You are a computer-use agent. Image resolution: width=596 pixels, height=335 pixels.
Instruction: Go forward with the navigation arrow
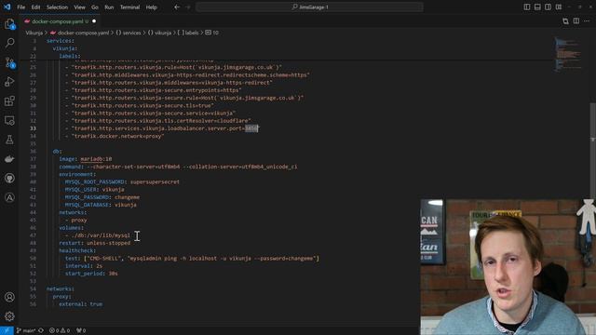[x=188, y=7]
